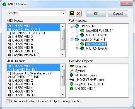Save the preset with the floppy disk icon
135x109 pixels.
pos(72,14)
